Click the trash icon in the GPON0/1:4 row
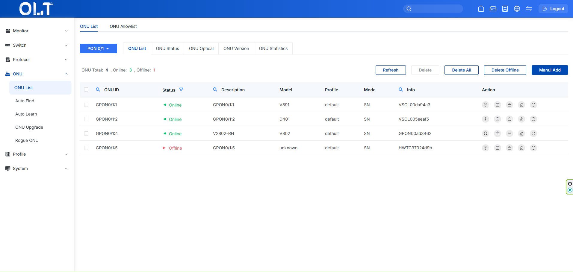The height and width of the screenshot is (272, 573). point(498,133)
